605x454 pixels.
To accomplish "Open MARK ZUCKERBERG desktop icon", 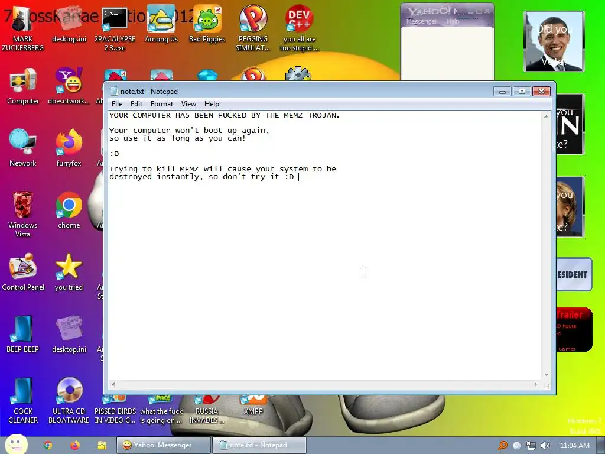I will click(23, 28).
